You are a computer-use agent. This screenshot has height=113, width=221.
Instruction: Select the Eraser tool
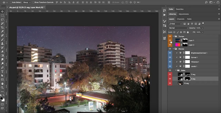pyautogui.click(x=2, y=52)
